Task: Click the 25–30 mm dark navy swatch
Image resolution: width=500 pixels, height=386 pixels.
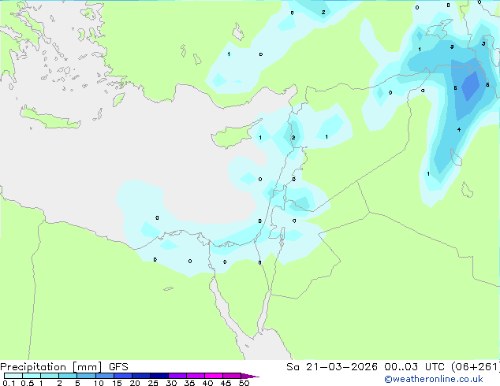Action: 159,376
